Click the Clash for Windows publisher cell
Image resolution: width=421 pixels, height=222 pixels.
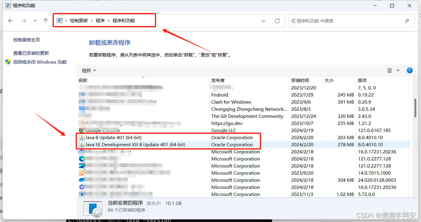231,102
